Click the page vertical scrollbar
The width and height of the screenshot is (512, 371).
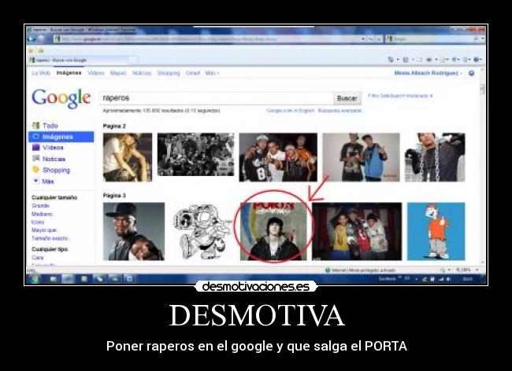tap(483, 166)
